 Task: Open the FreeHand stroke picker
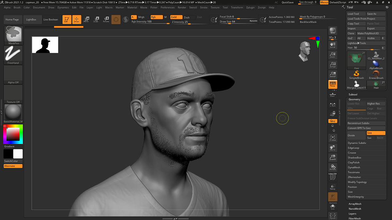pos(13,55)
